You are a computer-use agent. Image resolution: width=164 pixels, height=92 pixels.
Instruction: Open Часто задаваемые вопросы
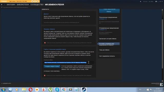(107, 56)
